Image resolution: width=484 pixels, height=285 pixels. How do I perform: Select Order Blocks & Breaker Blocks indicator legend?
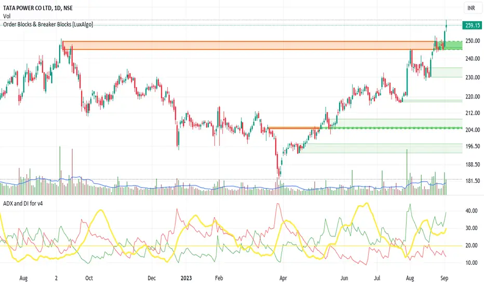coord(48,24)
